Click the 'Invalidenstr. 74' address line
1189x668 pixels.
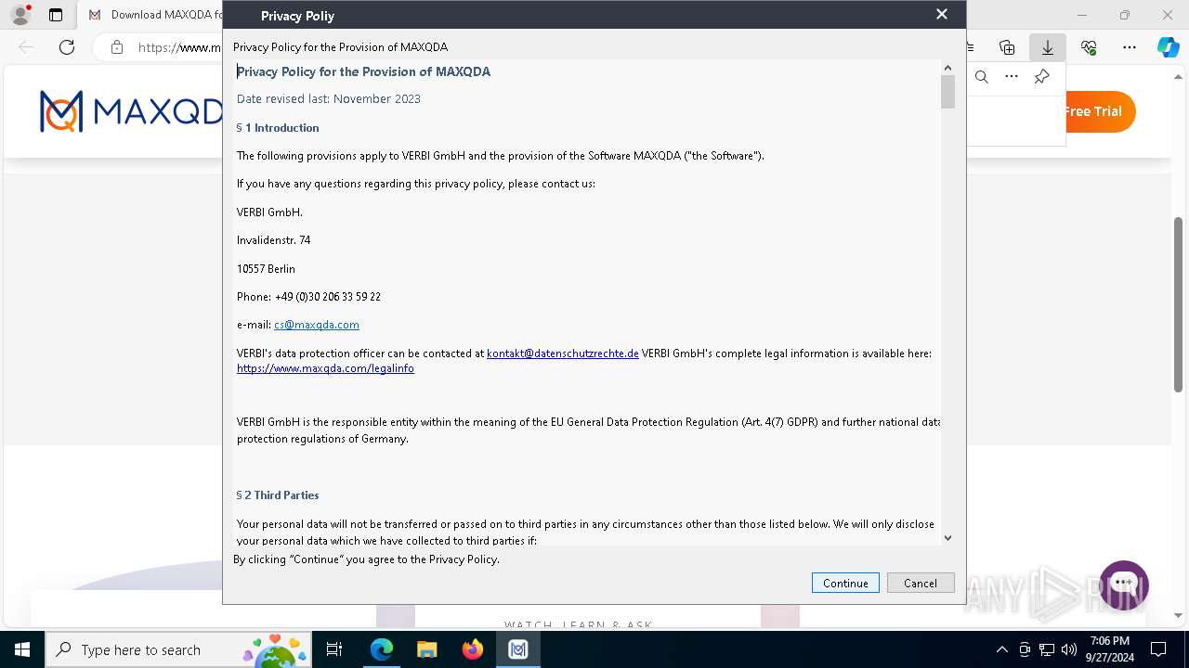coord(274,240)
